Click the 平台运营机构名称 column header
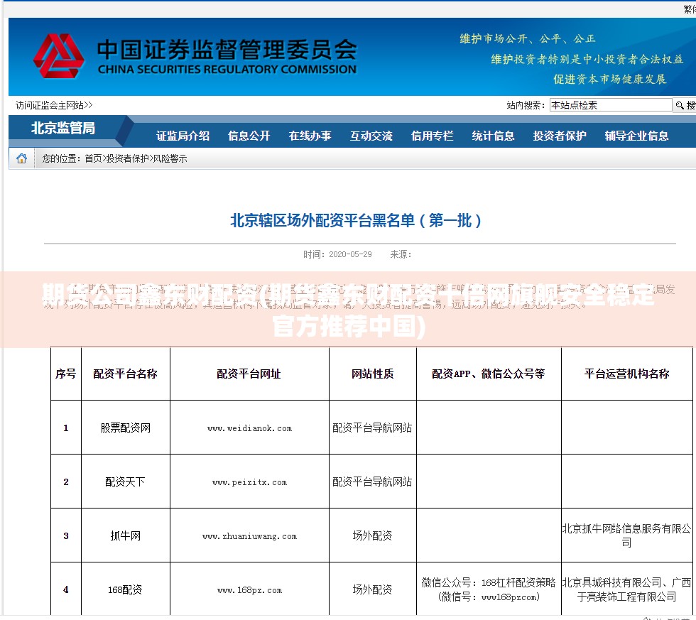 pyautogui.click(x=626, y=374)
